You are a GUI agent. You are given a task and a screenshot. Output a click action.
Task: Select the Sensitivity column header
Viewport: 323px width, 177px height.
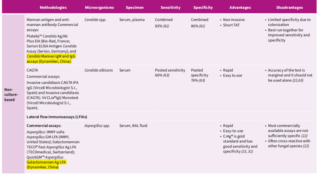(170, 7)
